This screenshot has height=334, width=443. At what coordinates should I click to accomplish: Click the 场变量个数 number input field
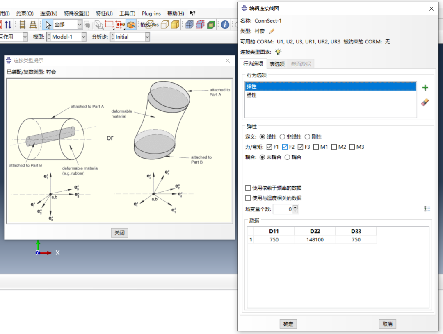(283, 209)
